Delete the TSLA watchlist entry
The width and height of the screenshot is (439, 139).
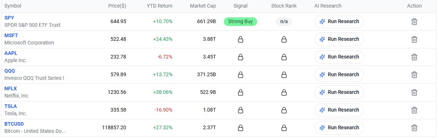414,110
